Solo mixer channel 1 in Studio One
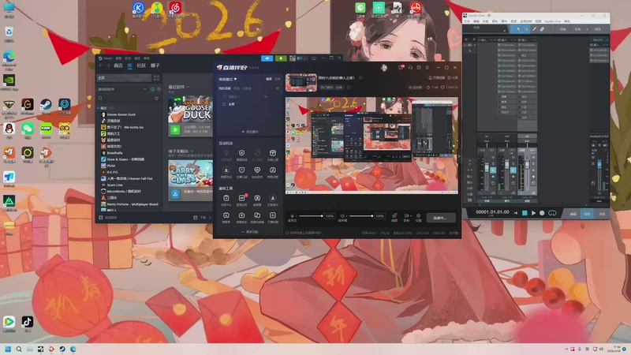Screen dimensions: 631x355 pos(493,164)
